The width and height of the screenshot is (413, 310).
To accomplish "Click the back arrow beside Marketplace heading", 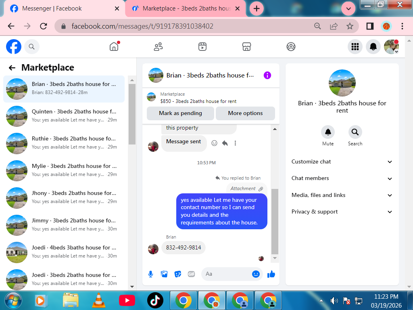I will click(12, 68).
